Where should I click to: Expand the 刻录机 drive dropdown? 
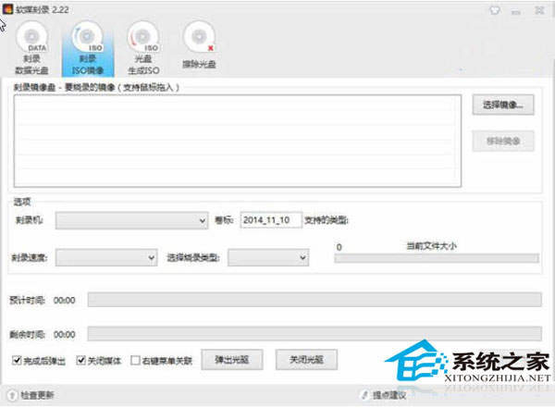pyautogui.click(x=131, y=220)
